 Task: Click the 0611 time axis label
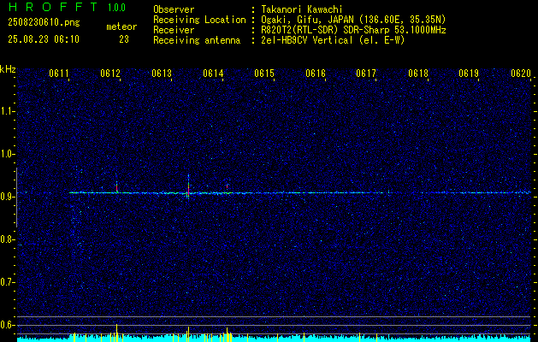pyautogui.click(x=59, y=73)
